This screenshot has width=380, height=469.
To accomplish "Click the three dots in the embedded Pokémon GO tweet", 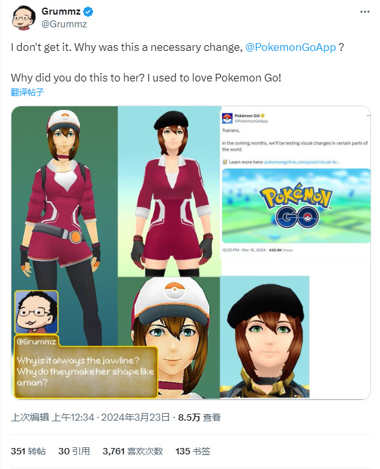I will coord(369,115).
